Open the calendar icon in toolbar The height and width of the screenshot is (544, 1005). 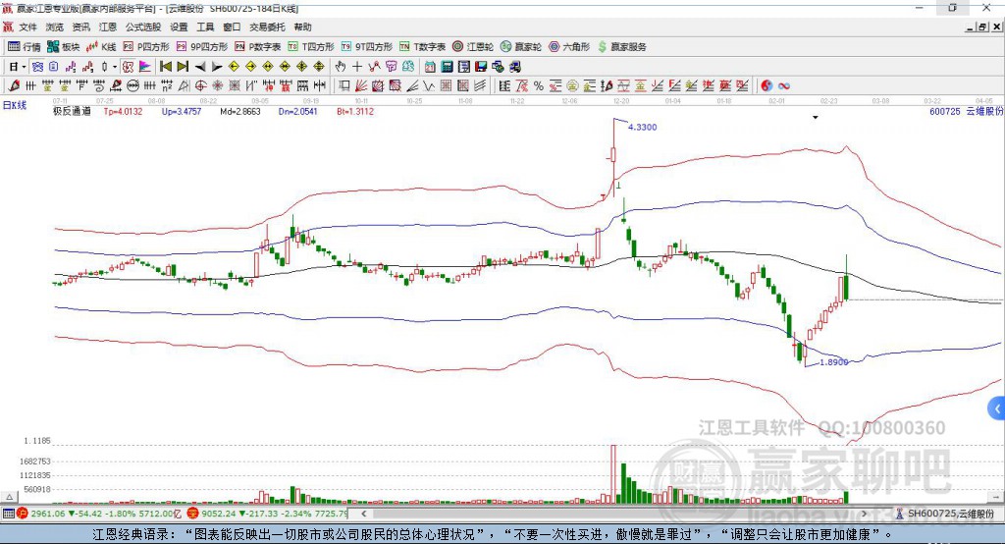[x=430, y=67]
